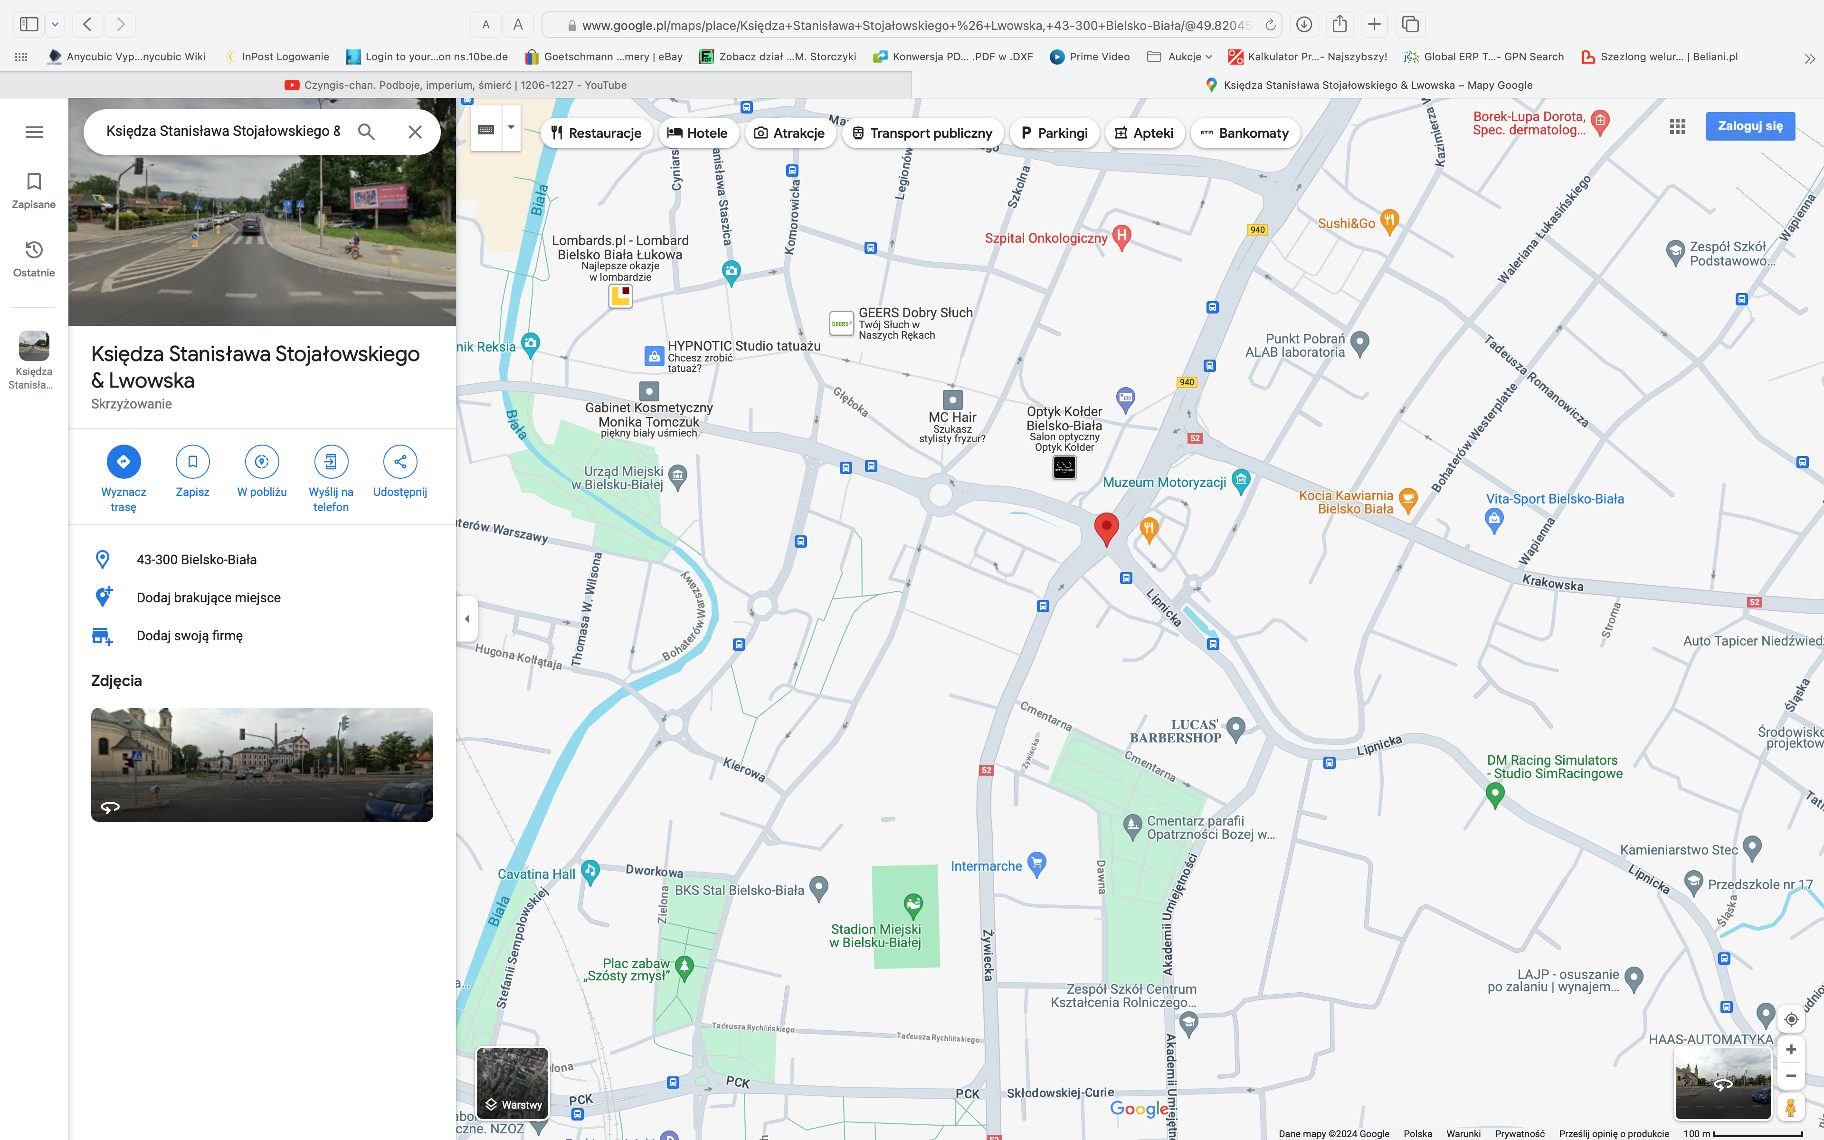This screenshot has height=1140, width=1824.
Task: Click the Wyznacz trasę directions icon
Action: pyautogui.click(x=123, y=461)
